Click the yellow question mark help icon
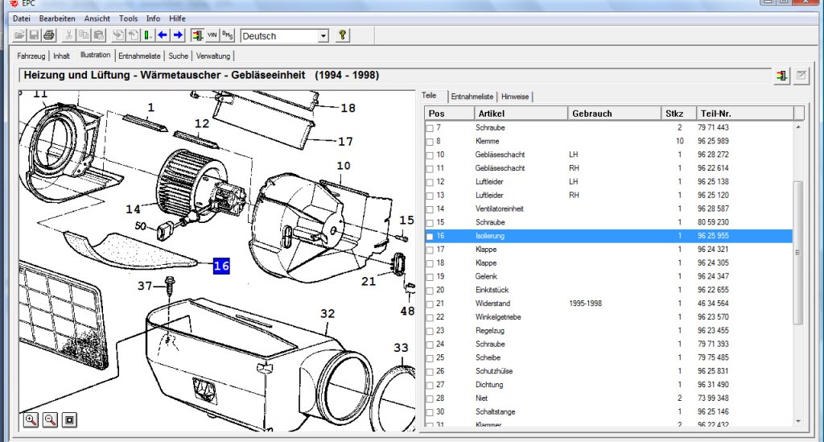Image resolution: width=824 pixels, height=442 pixels. [342, 35]
